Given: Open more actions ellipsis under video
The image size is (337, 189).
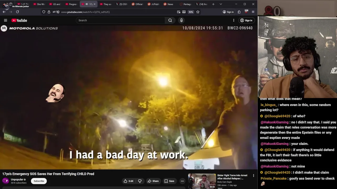Looking at the screenshot, I should point(182,181).
